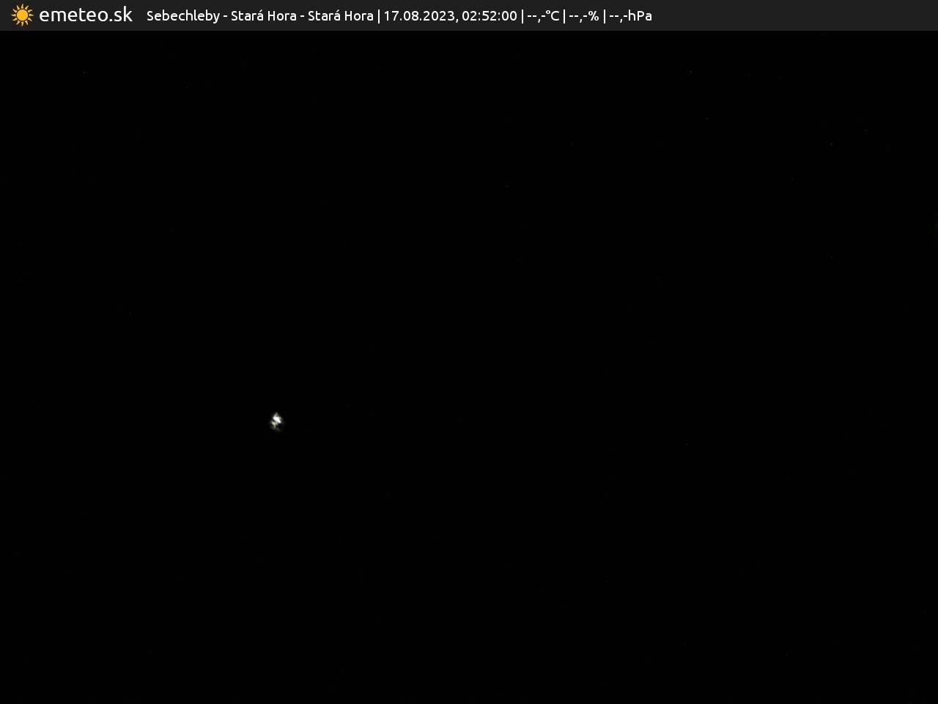Click the separator bar before the date
The image size is (938, 704).
tap(378, 16)
